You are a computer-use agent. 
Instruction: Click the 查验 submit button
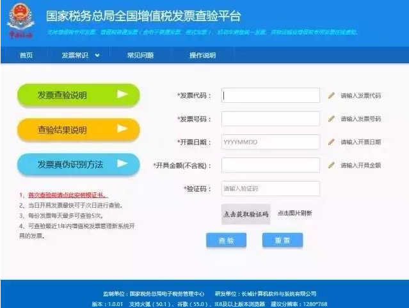click(x=226, y=240)
